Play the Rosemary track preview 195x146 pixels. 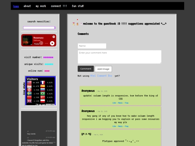[52, 43]
